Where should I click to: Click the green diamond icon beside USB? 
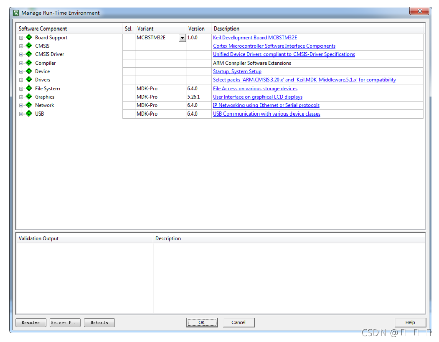point(28,113)
